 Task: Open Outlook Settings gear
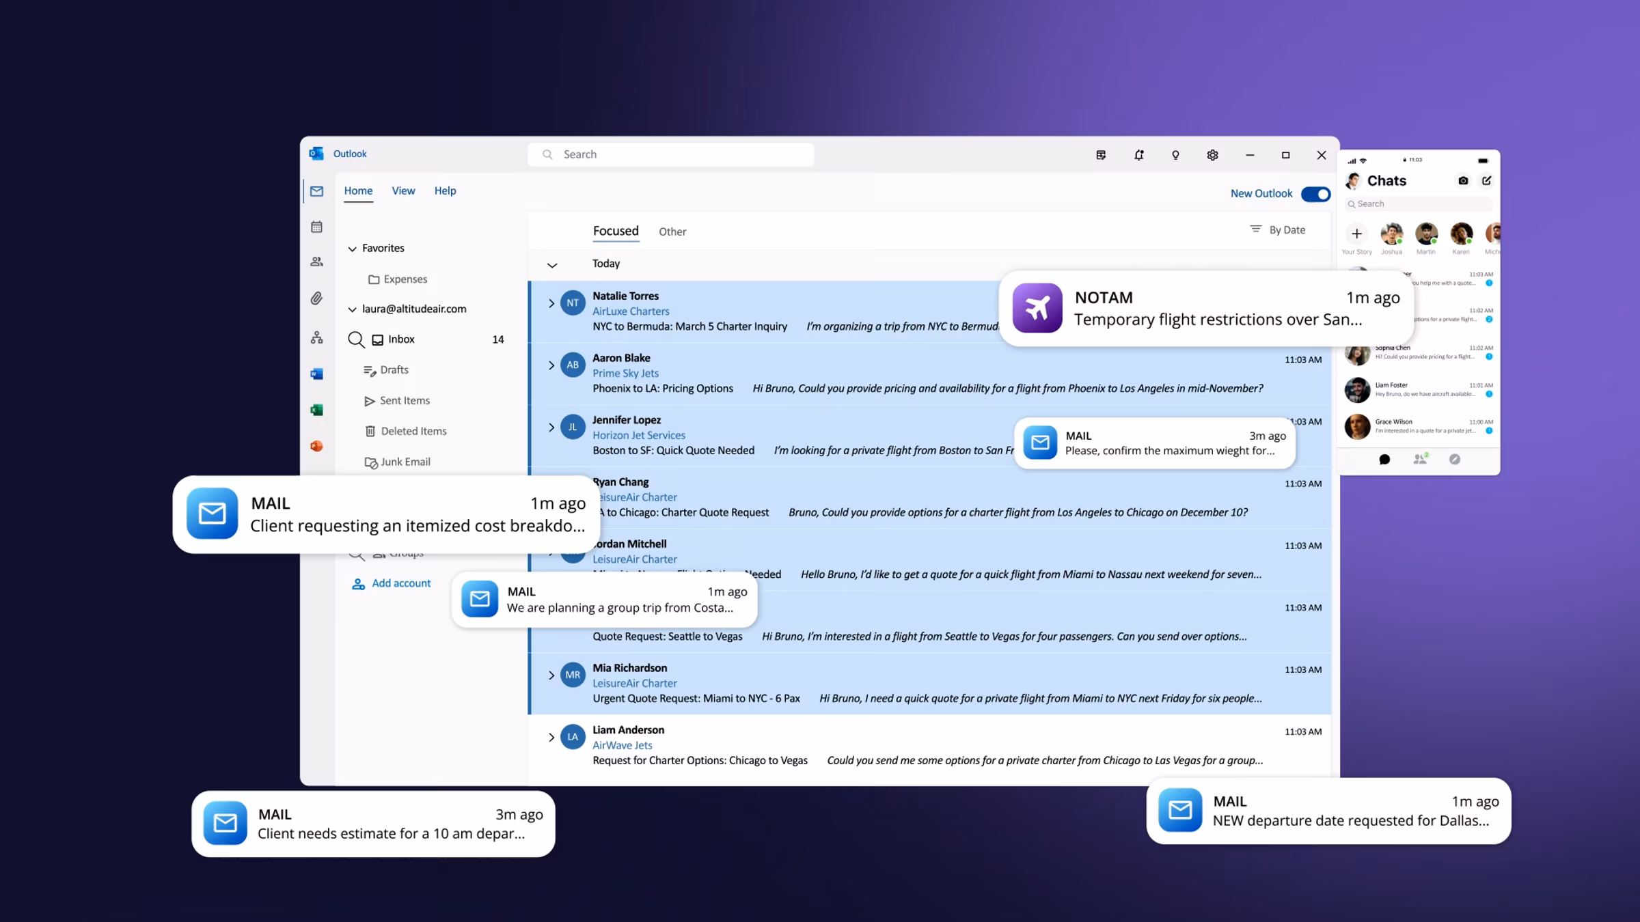(x=1212, y=155)
